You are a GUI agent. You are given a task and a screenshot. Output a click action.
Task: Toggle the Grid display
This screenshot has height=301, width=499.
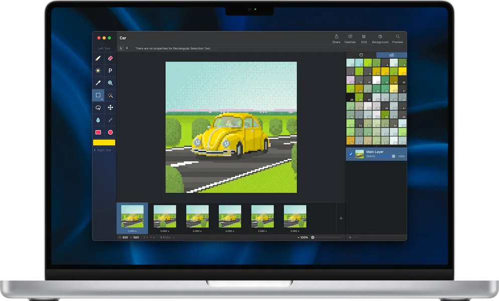coord(363,39)
